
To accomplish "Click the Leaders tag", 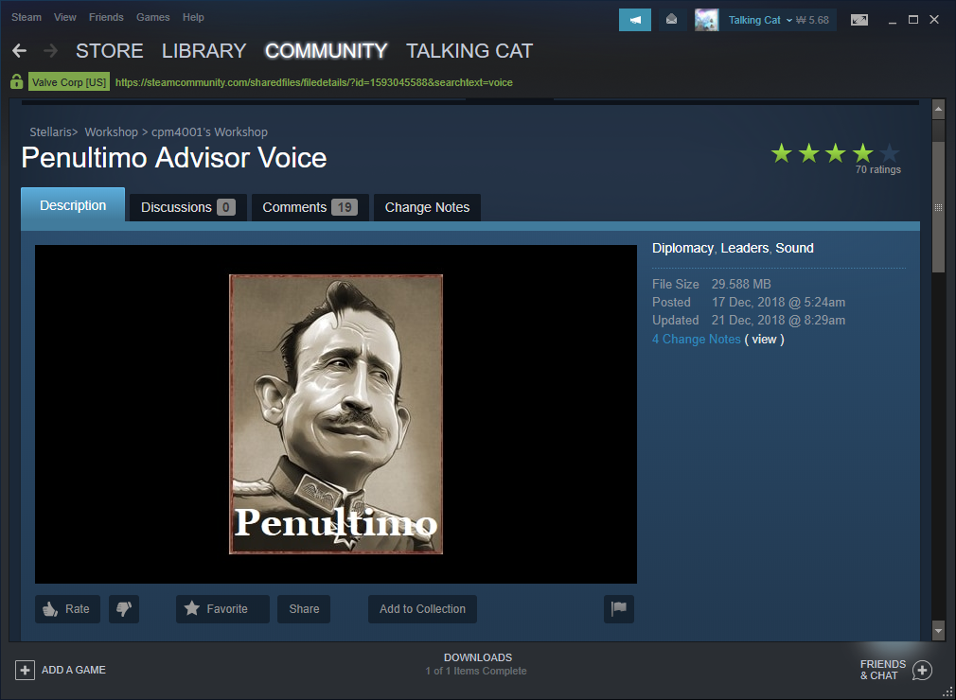I will (x=744, y=248).
